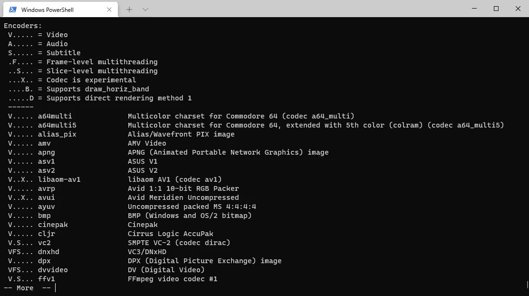Click the a64multi5 encoder name
The height and width of the screenshot is (296, 529).
point(57,125)
